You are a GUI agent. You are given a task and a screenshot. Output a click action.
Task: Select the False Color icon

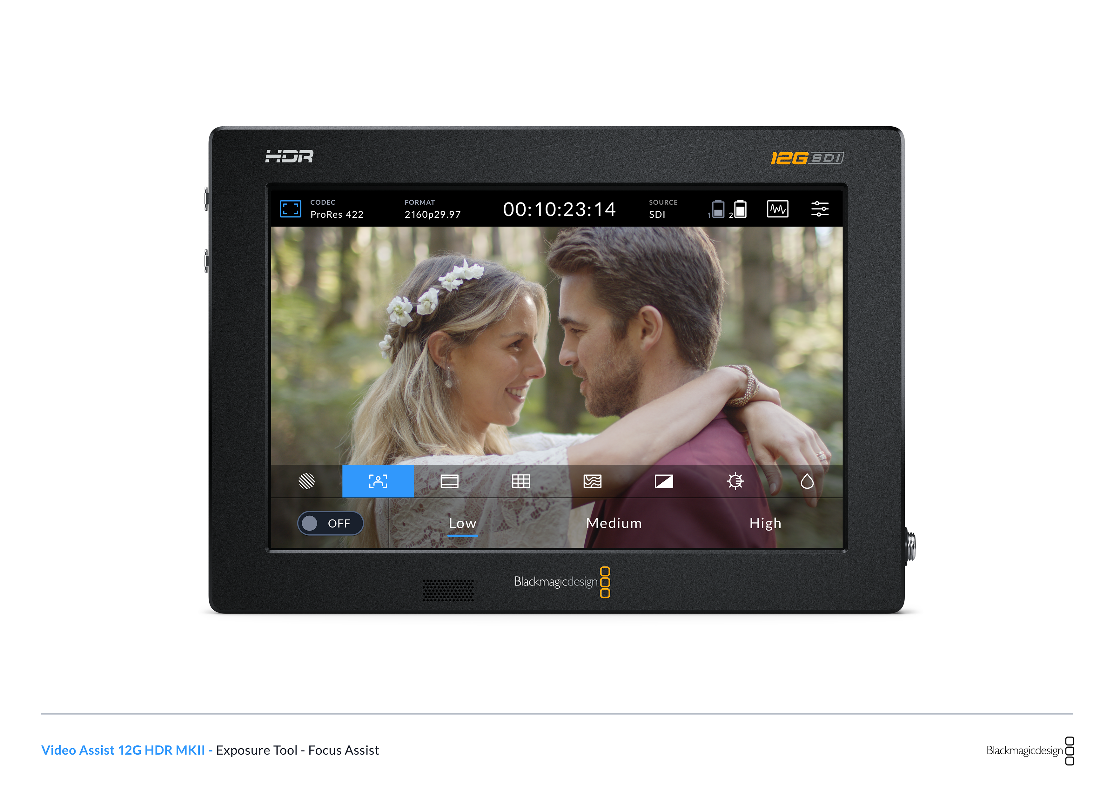tap(592, 481)
